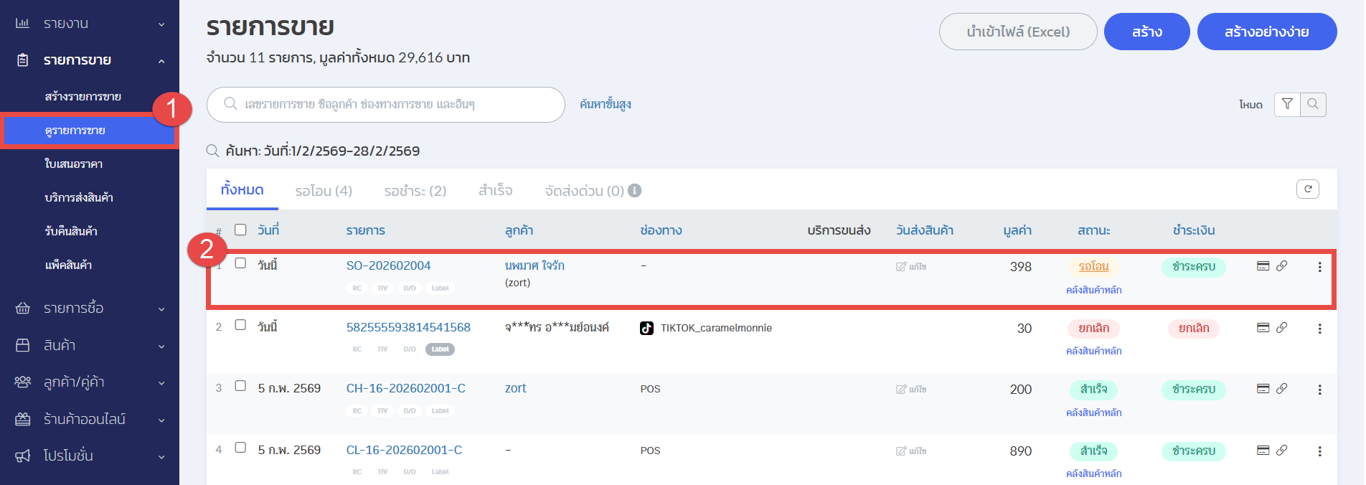
Task: Click the filter funnel icon
Action: [x=1287, y=104]
